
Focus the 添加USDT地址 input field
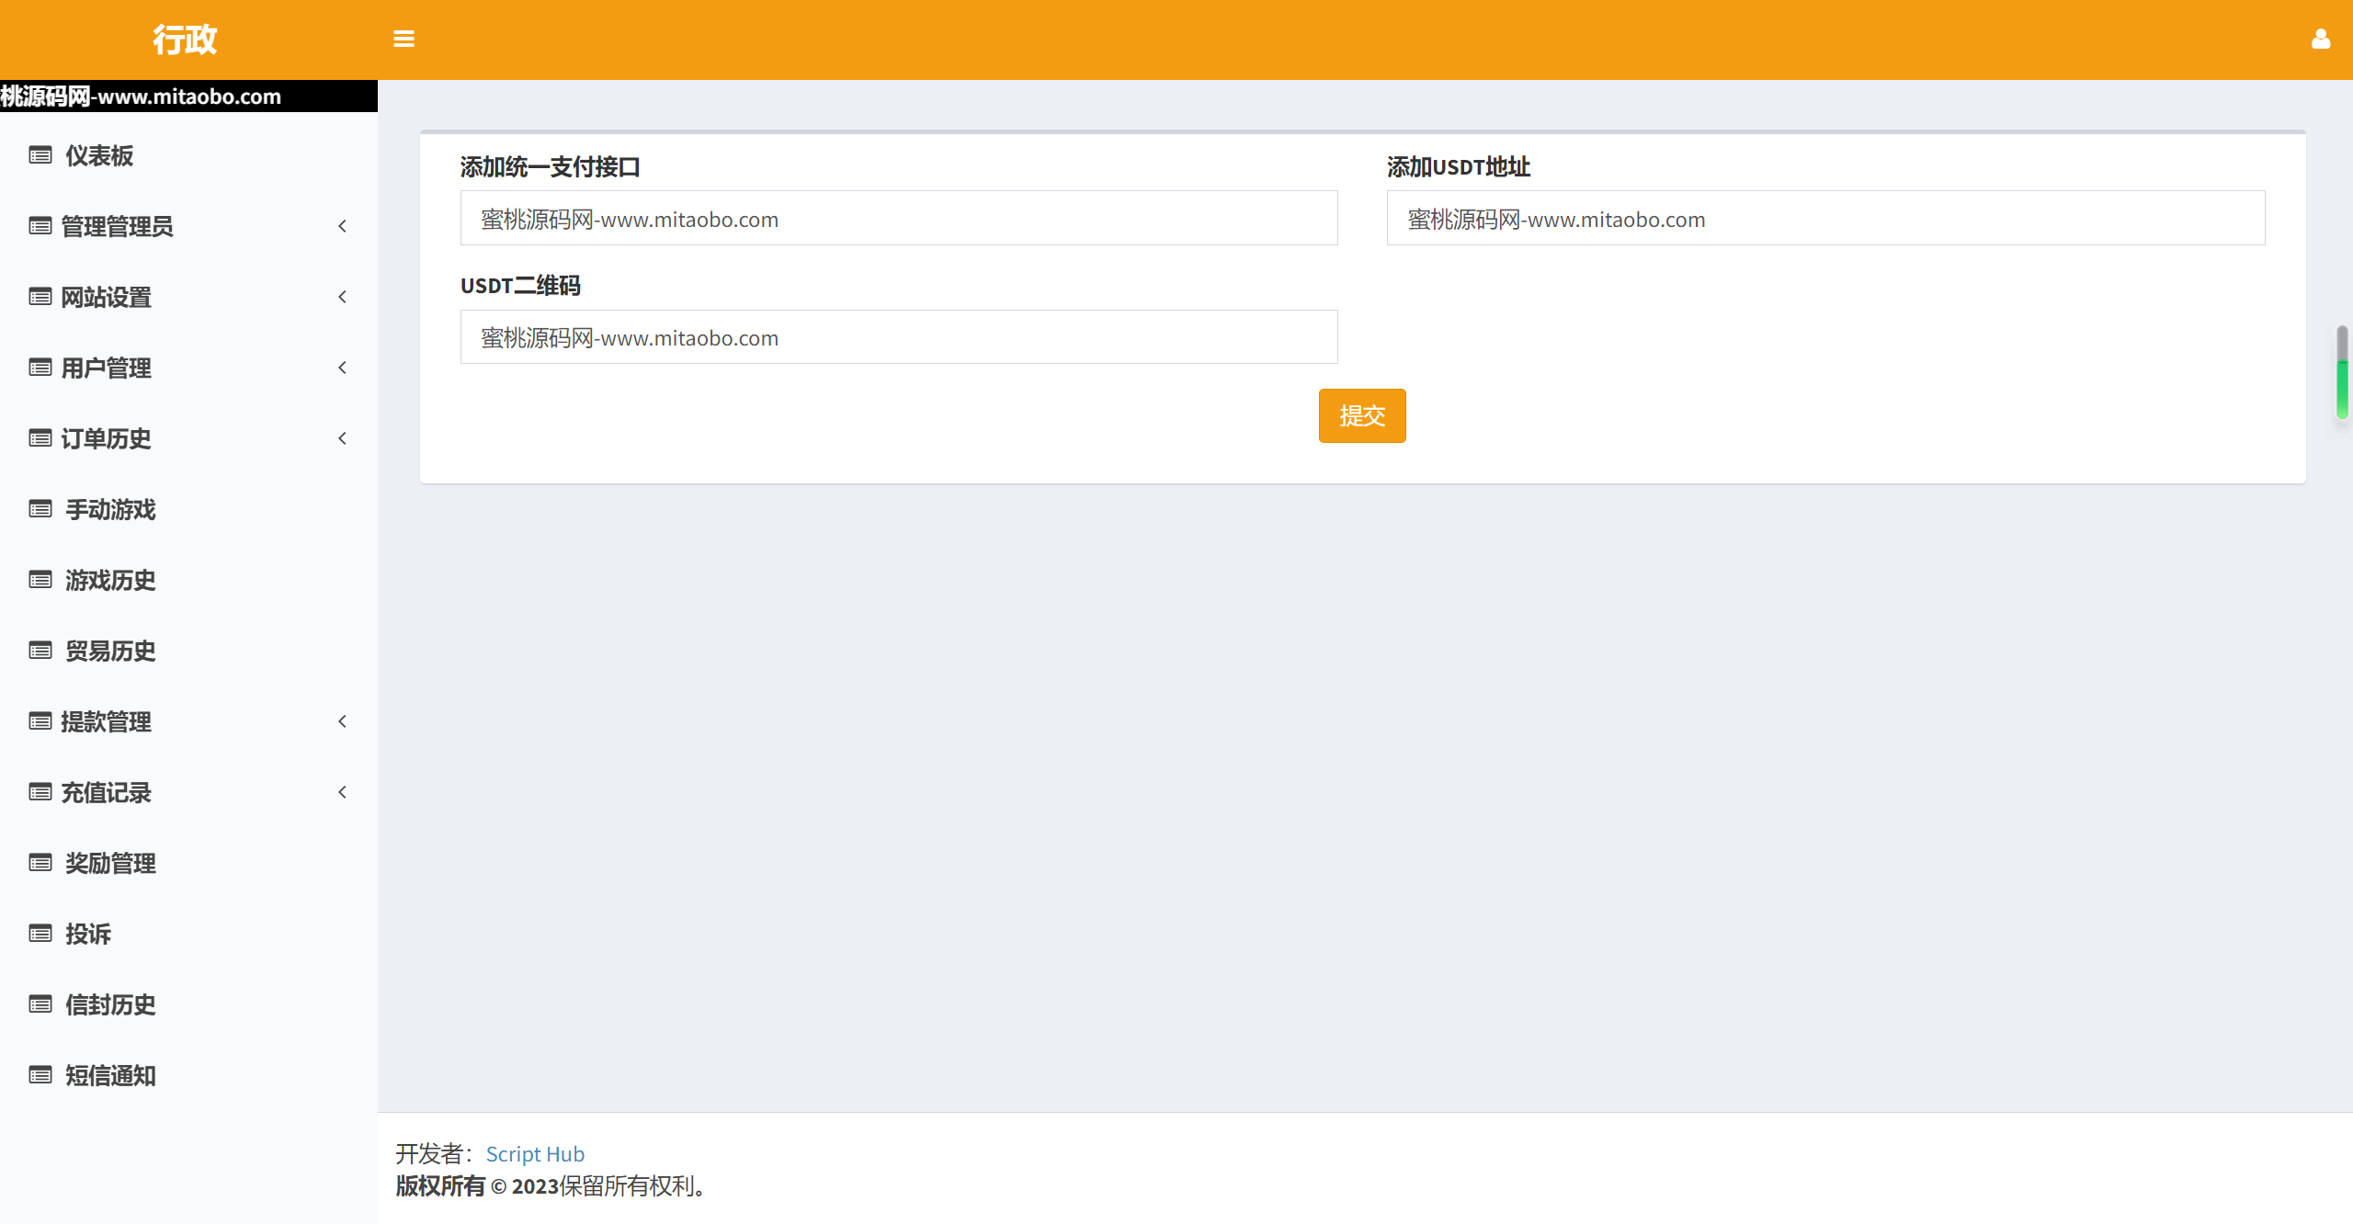(1825, 219)
